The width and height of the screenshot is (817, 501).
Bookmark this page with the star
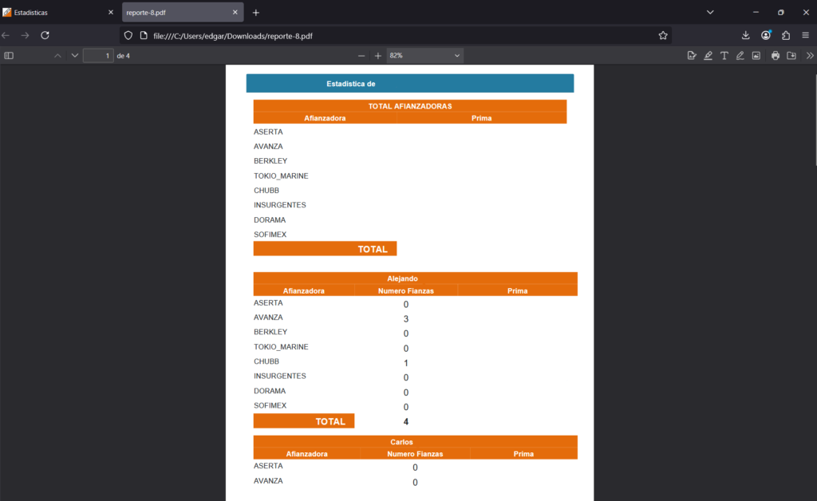click(x=662, y=35)
